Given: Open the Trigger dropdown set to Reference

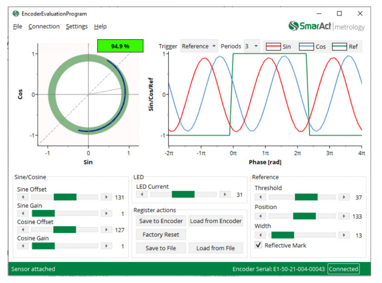Looking at the screenshot, I should pyautogui.click(x=199, y=46).
